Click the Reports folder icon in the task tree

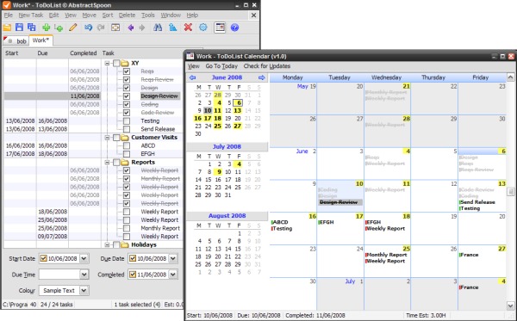coord(124,163)
